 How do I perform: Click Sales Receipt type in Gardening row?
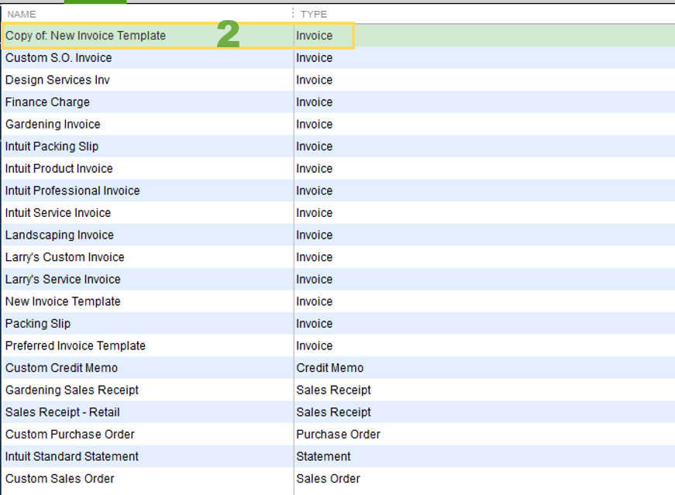pyautogui.click(x=334, y=390)
